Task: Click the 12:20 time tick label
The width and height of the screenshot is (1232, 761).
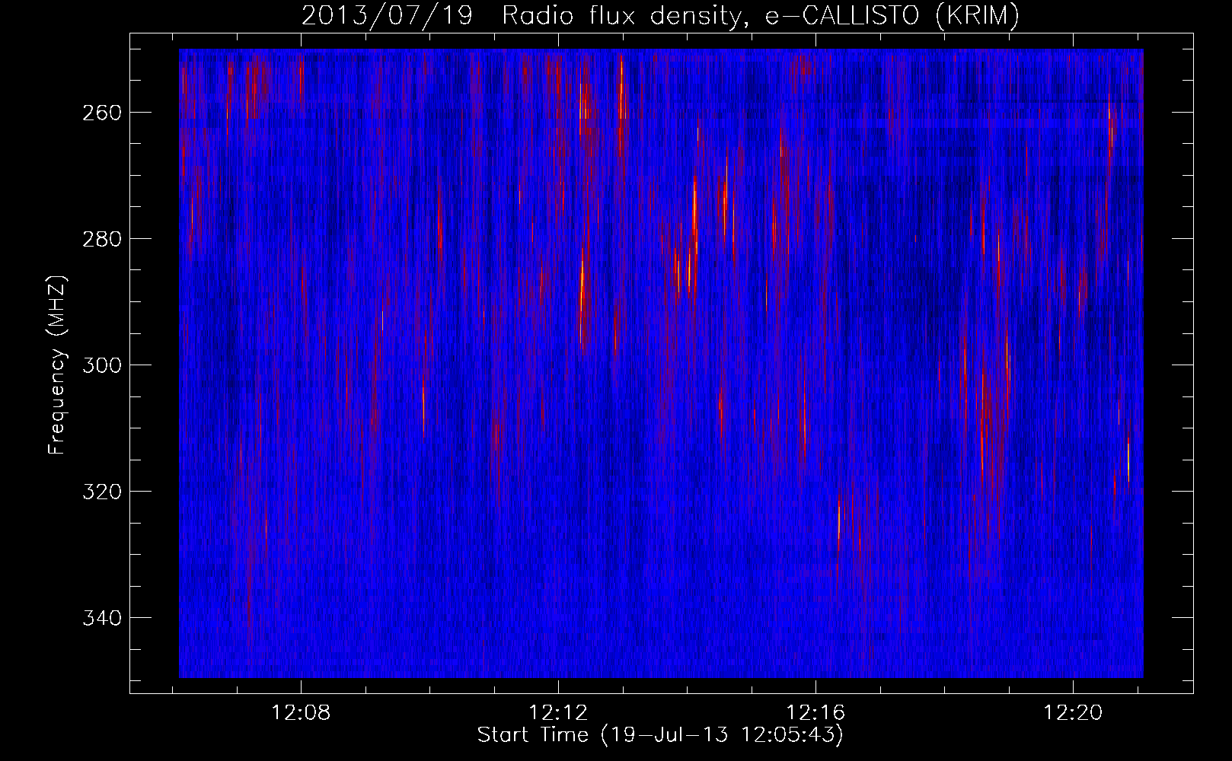Action: click(1074, 713)
